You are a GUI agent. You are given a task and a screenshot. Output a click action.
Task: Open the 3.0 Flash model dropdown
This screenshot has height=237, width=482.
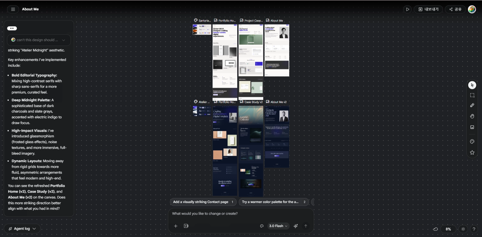(278, 226)
